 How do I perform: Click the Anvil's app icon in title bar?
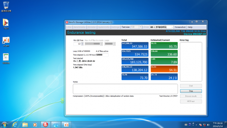click(x=67, y=22)
